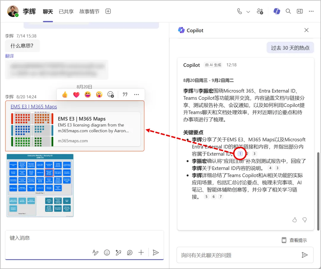Image resolution: width=321 pixels, height=269 pixels.
Task: Quote reply to the message
Action: pyautogui.click(x=125, y=95)
